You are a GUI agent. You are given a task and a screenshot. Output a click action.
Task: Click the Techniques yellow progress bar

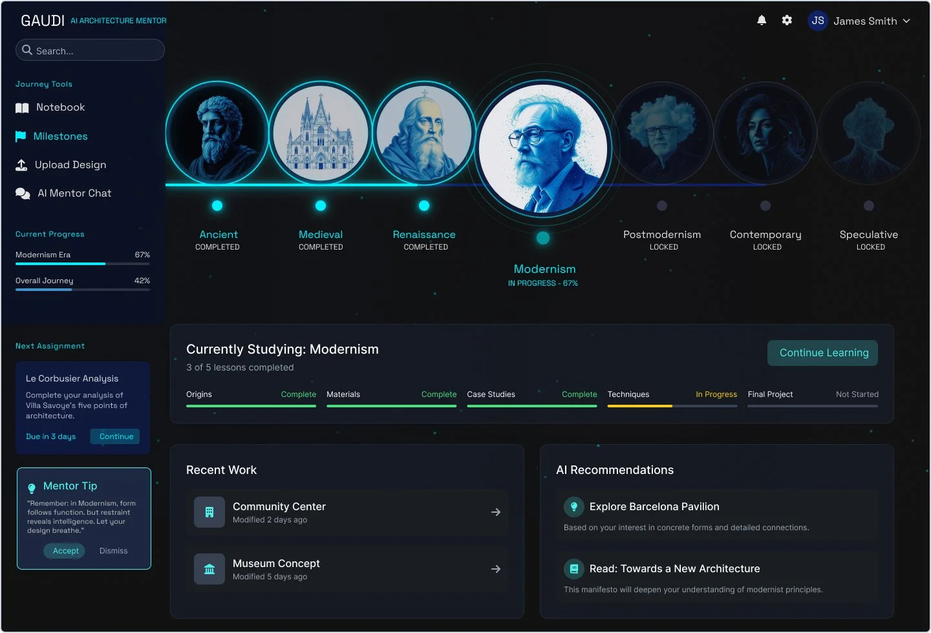pos(640,406)
